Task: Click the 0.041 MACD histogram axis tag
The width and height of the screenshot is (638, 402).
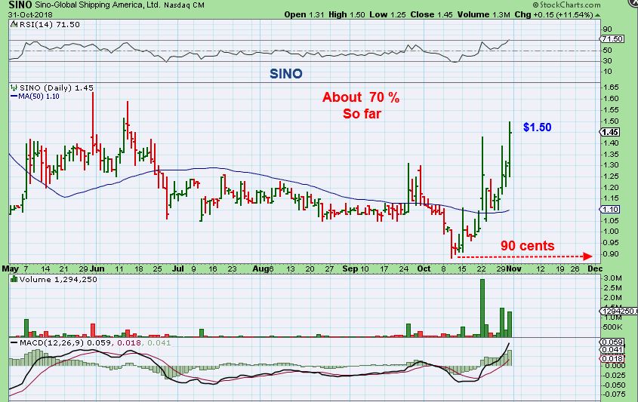Action: (x=612, y=350)
